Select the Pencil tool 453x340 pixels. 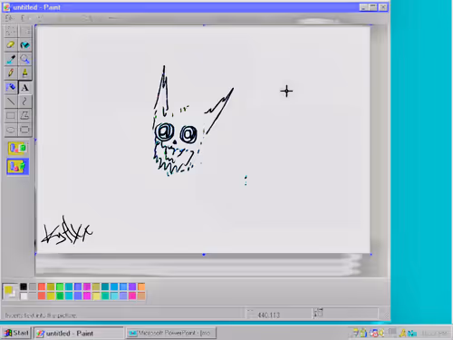pos(11,73)
